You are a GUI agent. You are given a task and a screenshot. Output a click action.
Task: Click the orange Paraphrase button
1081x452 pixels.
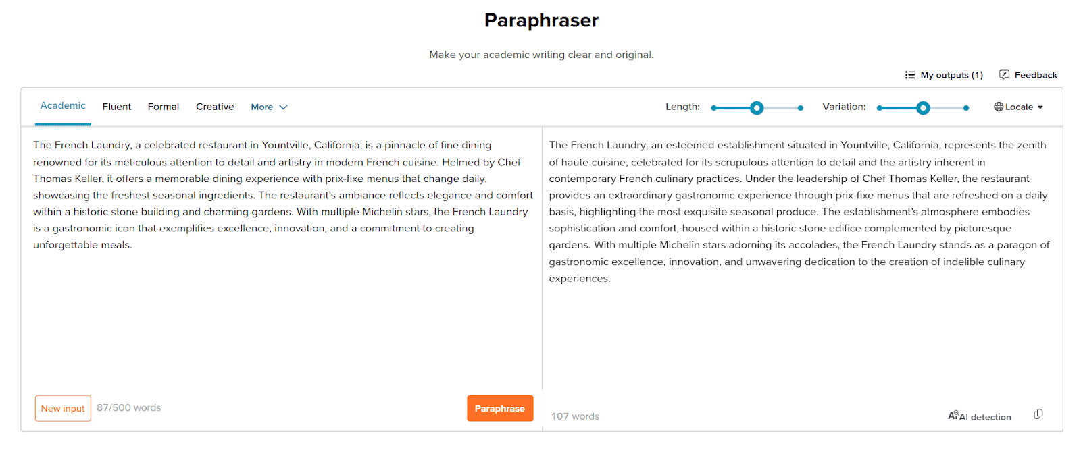(x=500, y=408)
